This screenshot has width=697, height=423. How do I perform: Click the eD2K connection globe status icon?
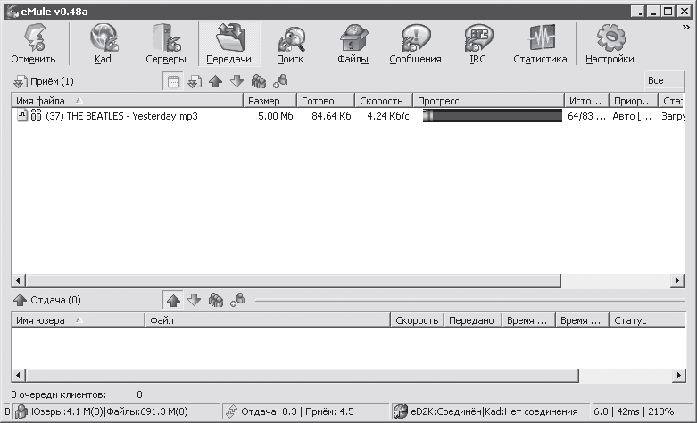pos(400,411)
